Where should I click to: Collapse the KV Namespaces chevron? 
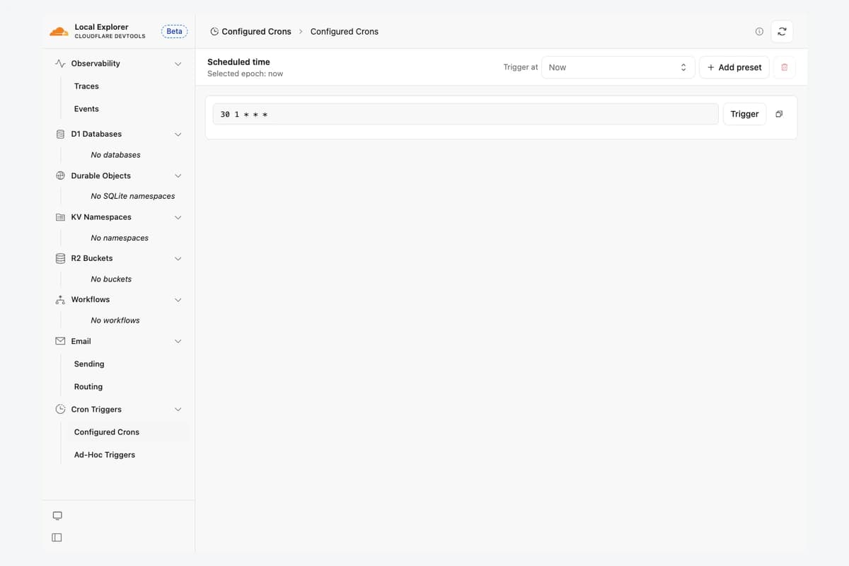178,217
